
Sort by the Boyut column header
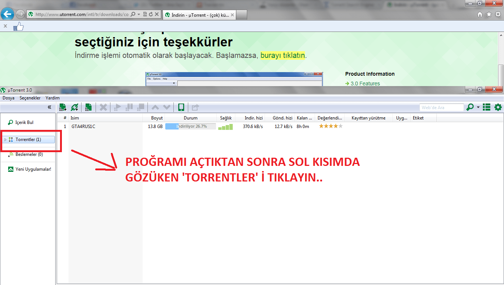pos(154,118)
